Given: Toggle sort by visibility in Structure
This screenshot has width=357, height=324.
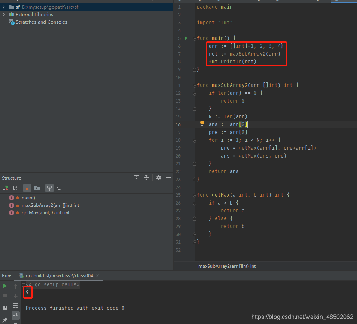Looking at the screenshot, I should (x=5, y=188).
